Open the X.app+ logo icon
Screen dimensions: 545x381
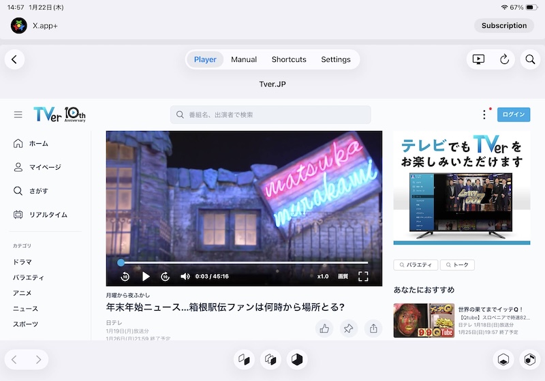[x=19, y=26]
